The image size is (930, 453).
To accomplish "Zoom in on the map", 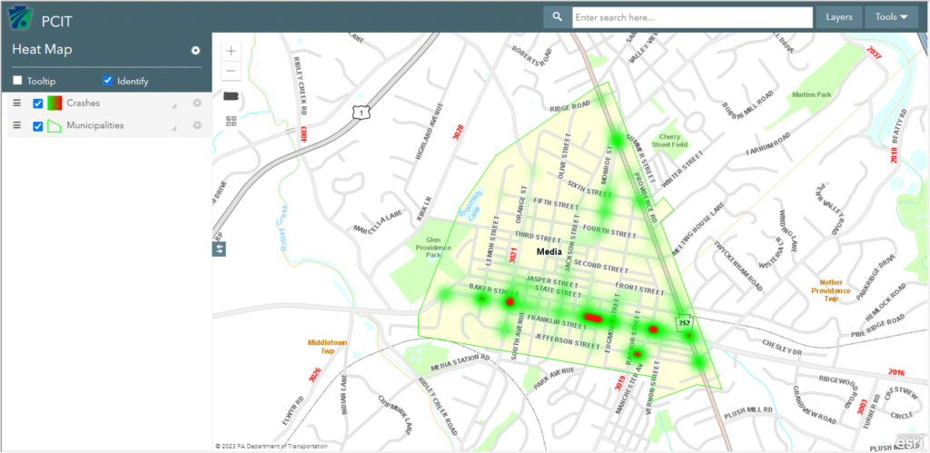I will pyautogui.click(x=232, y=51).
